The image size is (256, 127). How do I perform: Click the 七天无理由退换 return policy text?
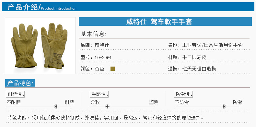click(x=199, y=69)
